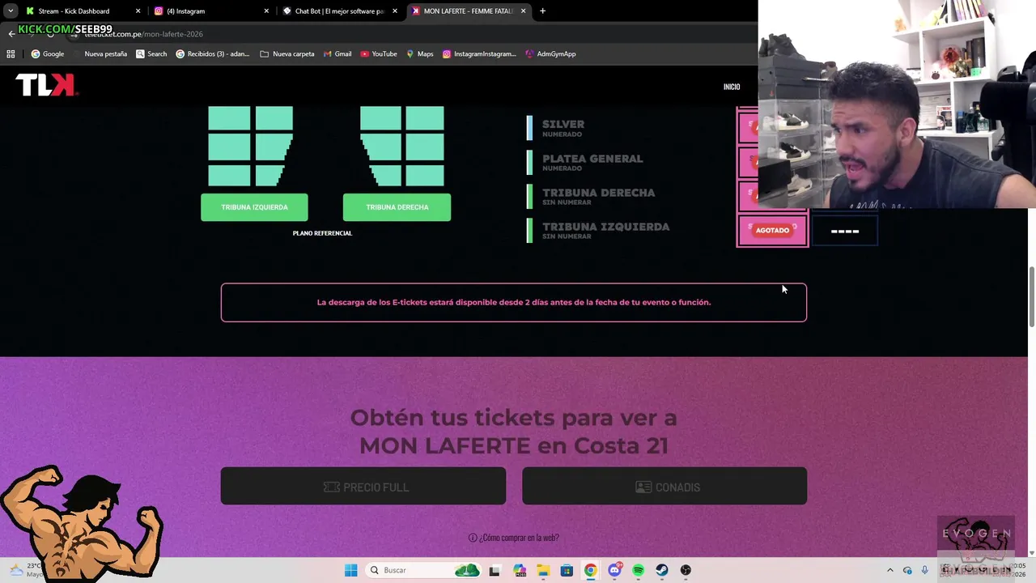Click the dashed price box beside AGOTADO
This screenshot has width=1036, height=583.
click(x=844, y=231)
